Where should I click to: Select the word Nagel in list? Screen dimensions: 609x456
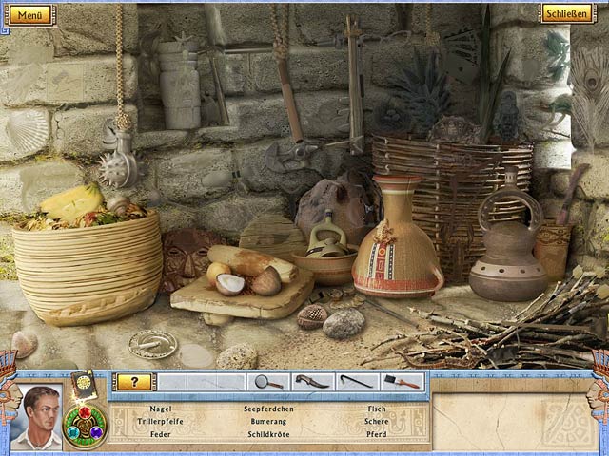point(160,408)
